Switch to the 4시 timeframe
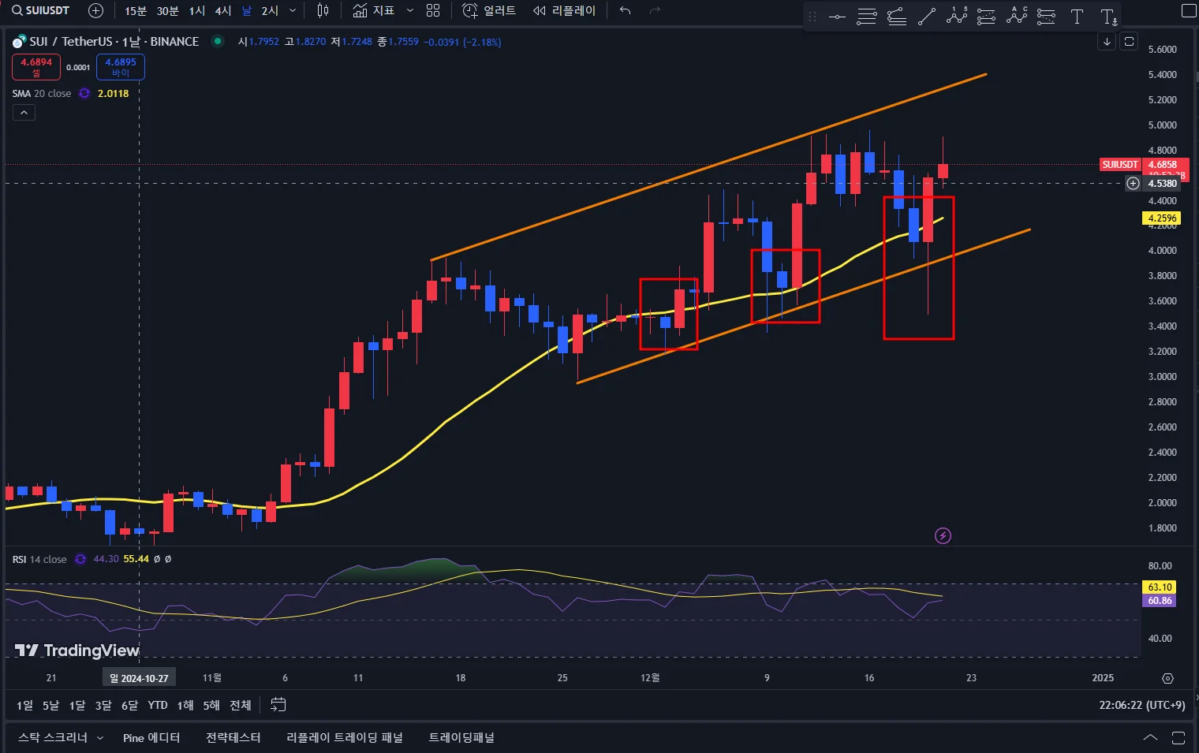 (x=223, y=10)
